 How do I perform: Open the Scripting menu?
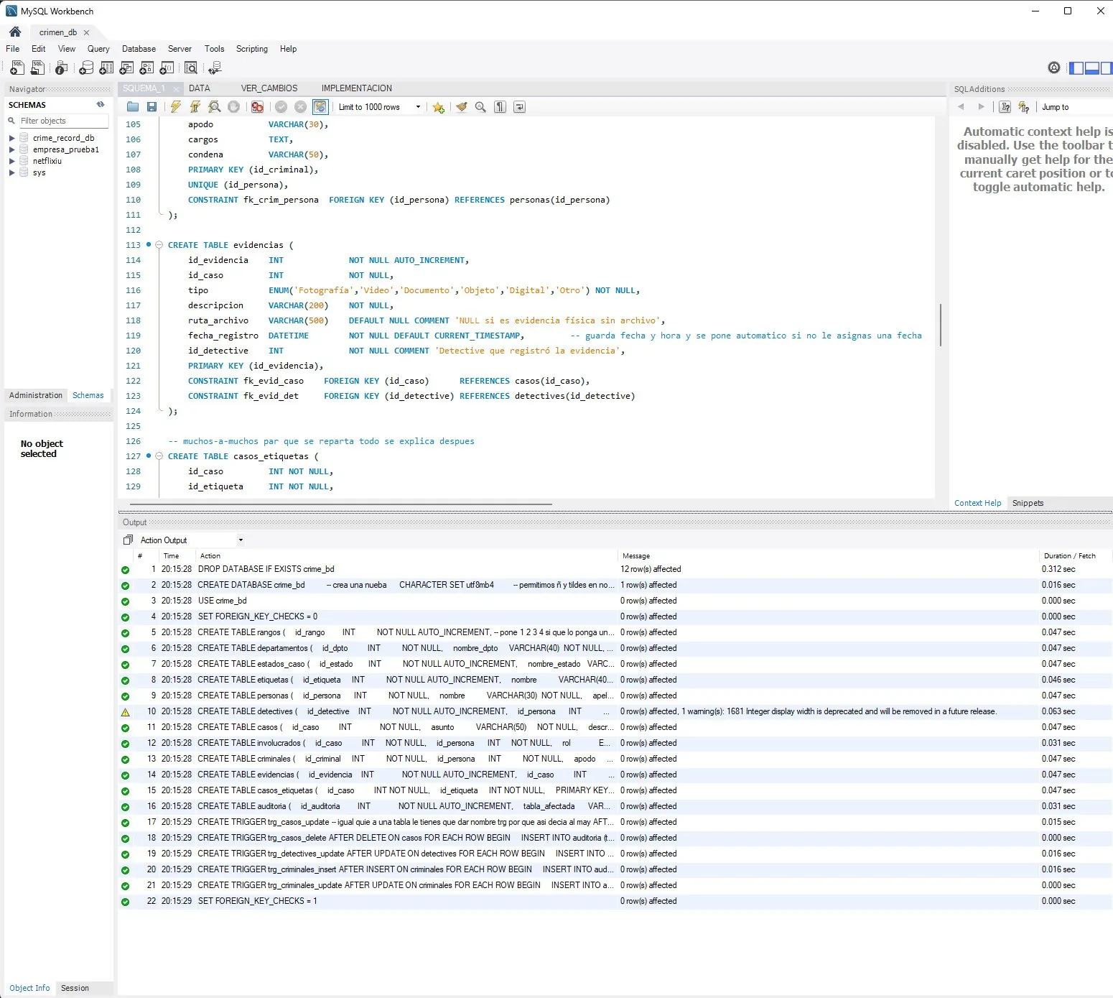click(252, 49)
